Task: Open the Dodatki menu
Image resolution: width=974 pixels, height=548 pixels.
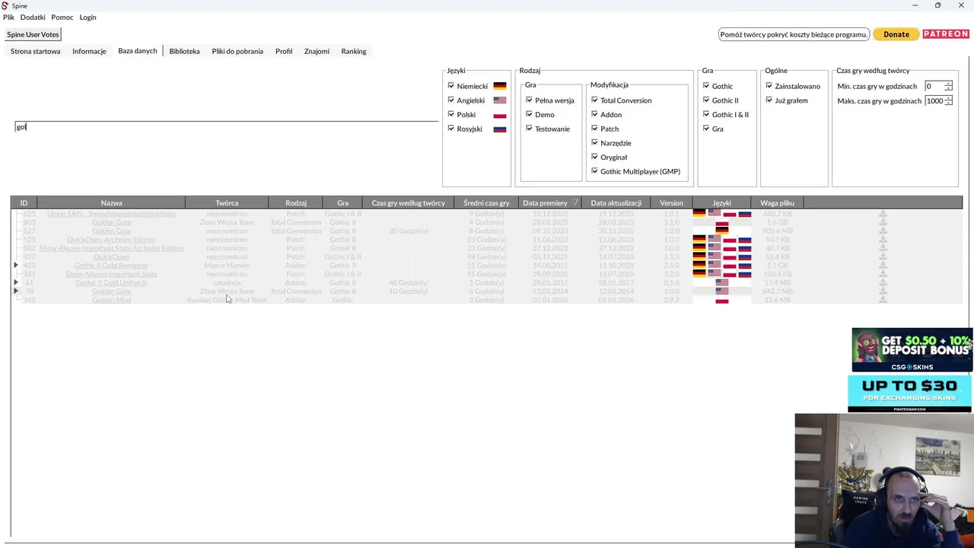Action: [33, 17]
